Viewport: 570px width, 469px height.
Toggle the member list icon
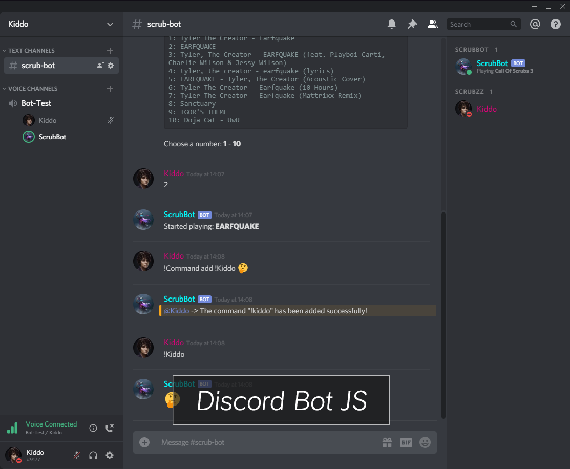432,24
